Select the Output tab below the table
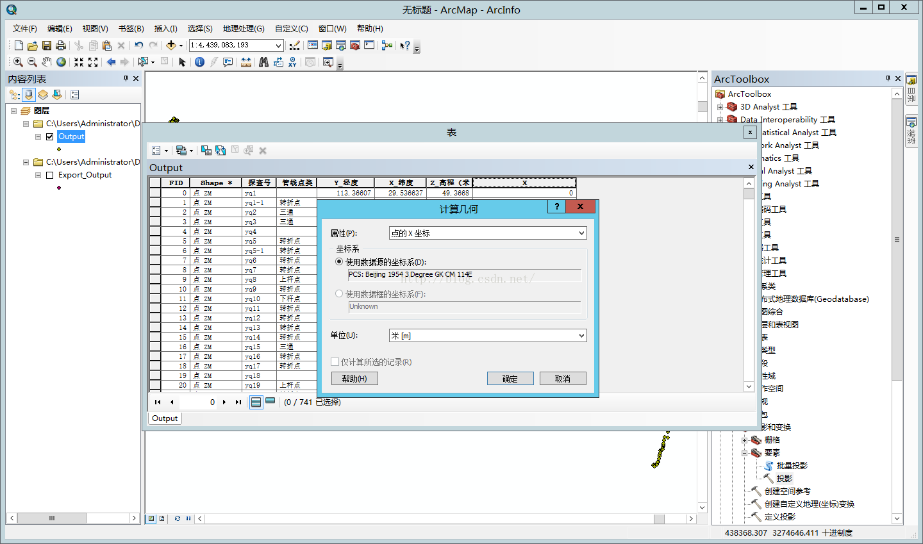923x544 pixels. [165, 418]
